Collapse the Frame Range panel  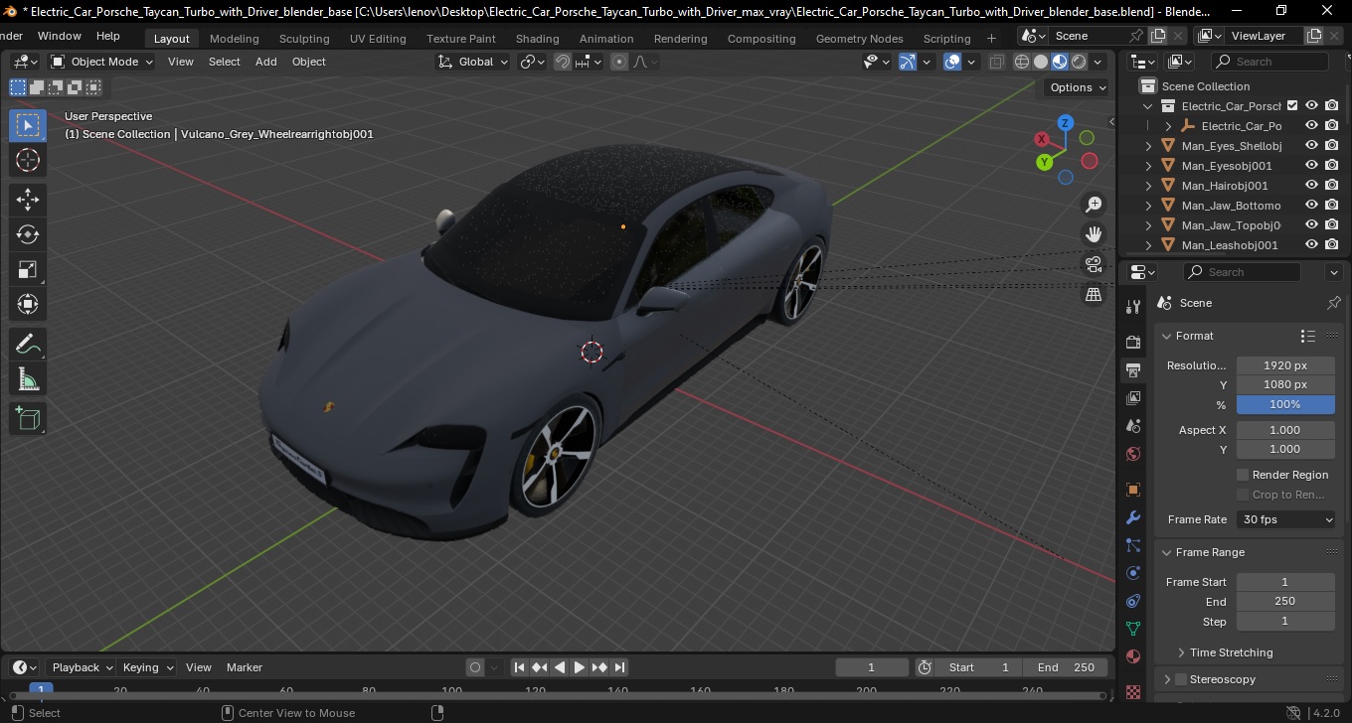[x=1168, y=552]
